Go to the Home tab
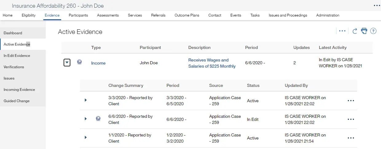Viewport: 381px width, 149px height. point(8,15)
